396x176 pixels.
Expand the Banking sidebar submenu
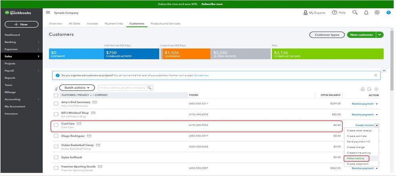pos(38,42)
